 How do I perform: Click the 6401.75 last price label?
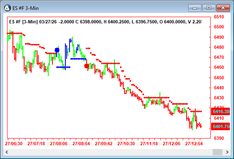(220, 126)
